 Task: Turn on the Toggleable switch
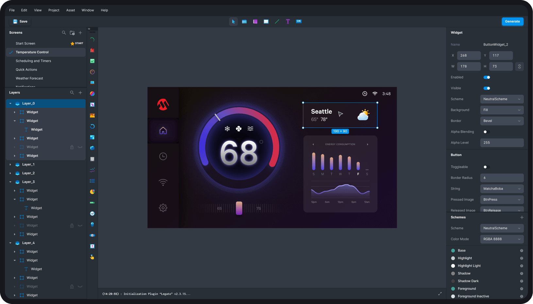487,167
